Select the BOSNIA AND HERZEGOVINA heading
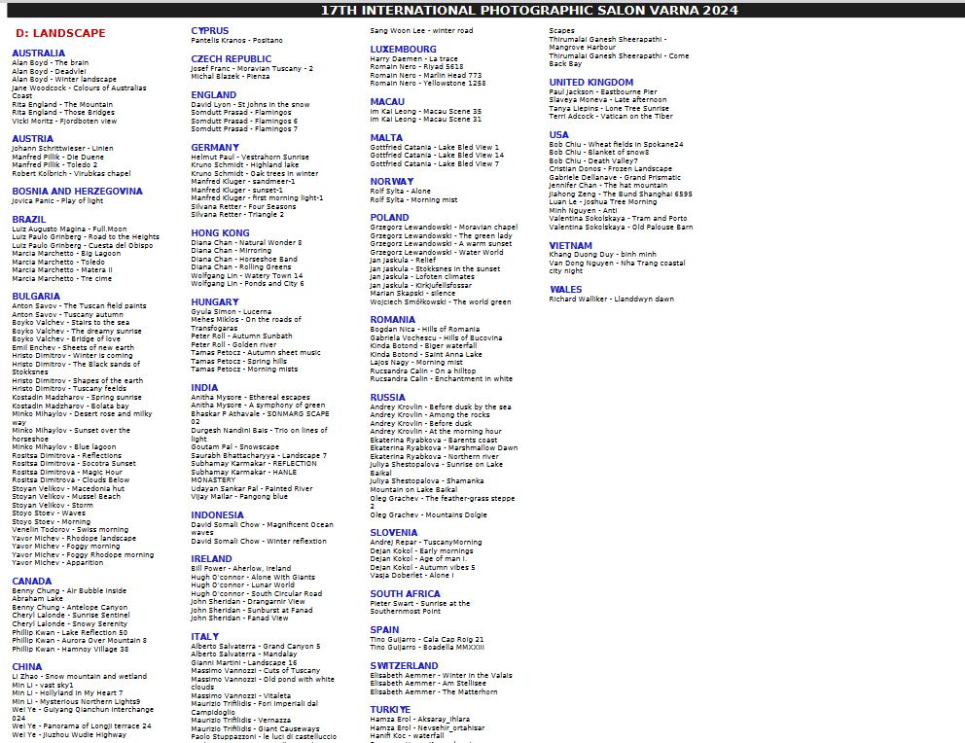Screen dimensions: 965x743 pos(77,192)
